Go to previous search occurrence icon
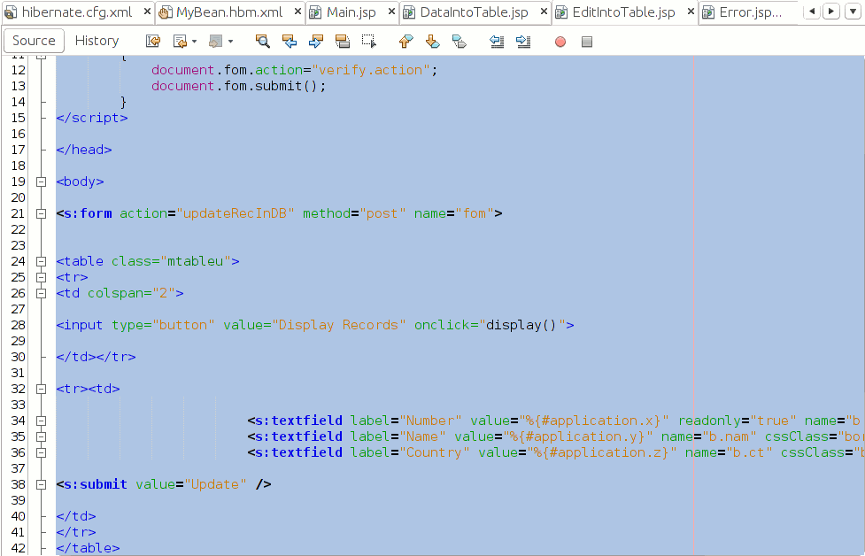 [289, 41]
